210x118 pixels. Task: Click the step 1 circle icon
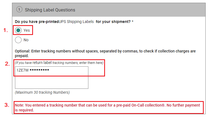[x=19, y=10]
